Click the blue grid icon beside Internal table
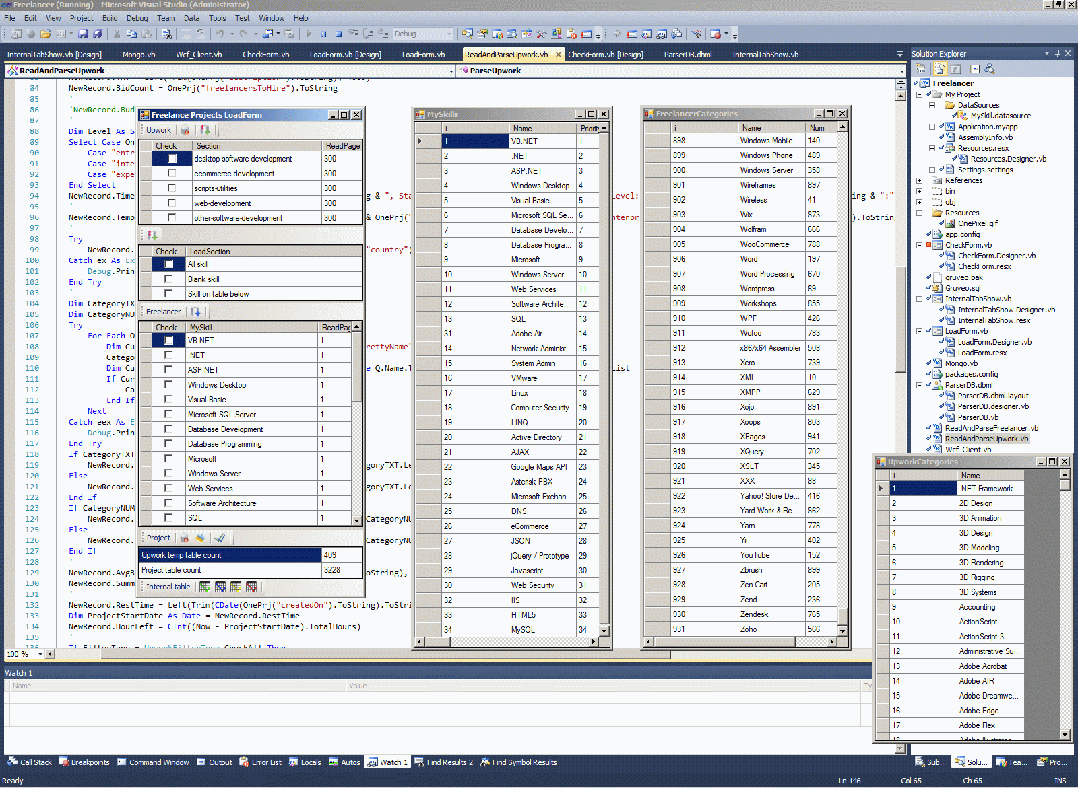The width and height of the screenshot is (1078, 788). 220,587
